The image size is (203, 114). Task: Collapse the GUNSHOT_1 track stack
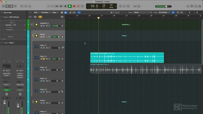(32, 25)
